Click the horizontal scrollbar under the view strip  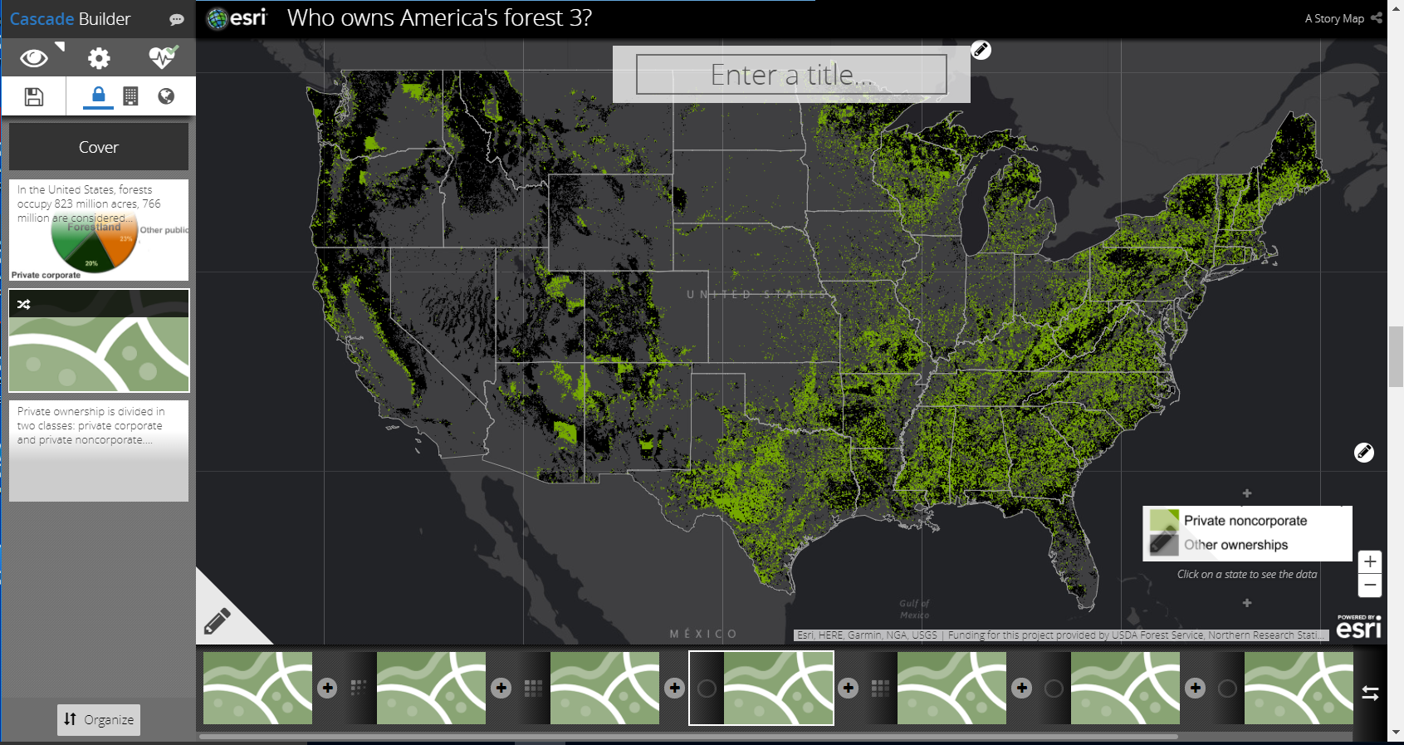point(688,736)
